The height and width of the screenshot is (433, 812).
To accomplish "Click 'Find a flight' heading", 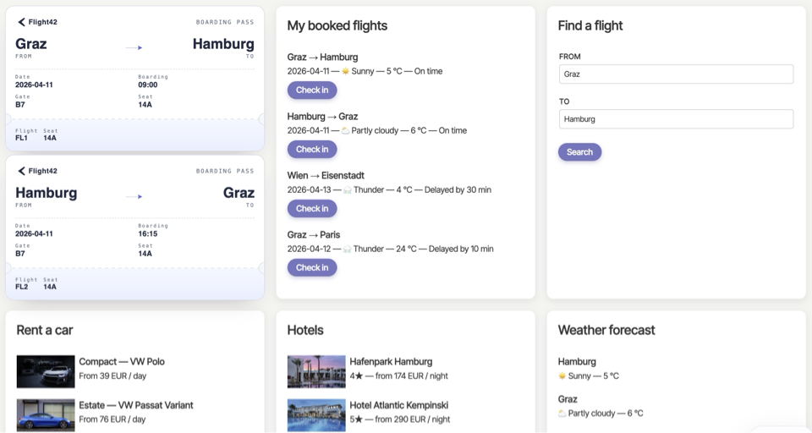I will click(590, 26).
